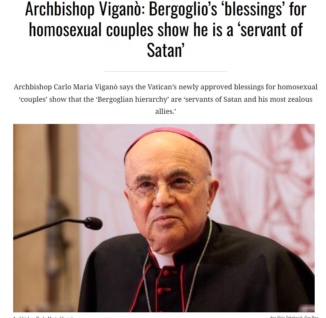
Task: Click 'Archbishop Carlo Maria Viganò' starting the summary
Action: pyautogui.click(x=66, y=87)
